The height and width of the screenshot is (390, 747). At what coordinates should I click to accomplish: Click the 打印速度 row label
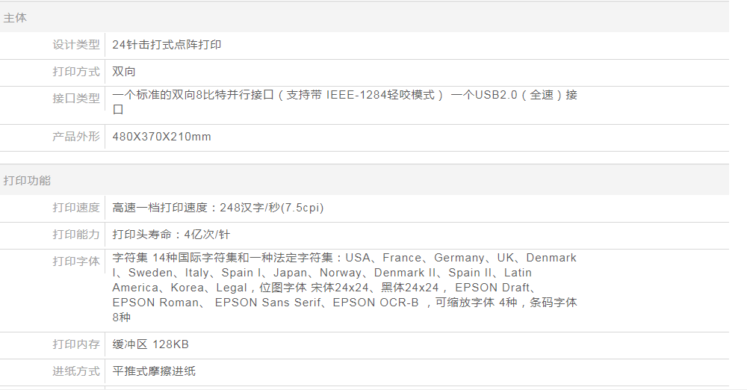pyautogui.click(x=75, y=208)
